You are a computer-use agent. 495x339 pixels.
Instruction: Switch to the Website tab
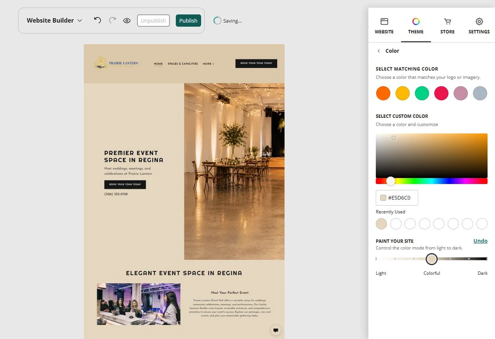coord(384,26)
